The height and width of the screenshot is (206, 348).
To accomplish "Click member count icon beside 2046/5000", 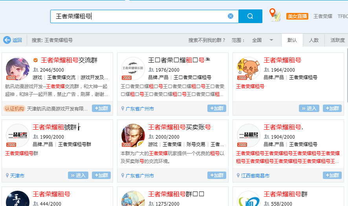I will pos(35,70).
